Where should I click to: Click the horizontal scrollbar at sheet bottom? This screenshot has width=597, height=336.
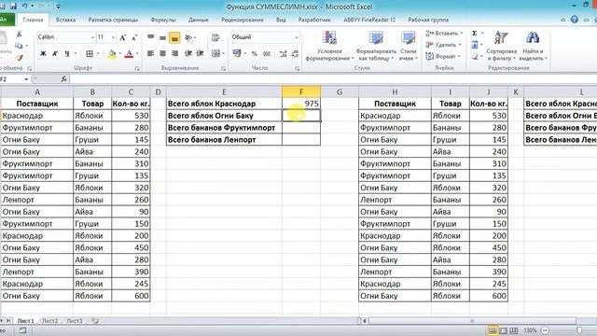pos(472,321)
